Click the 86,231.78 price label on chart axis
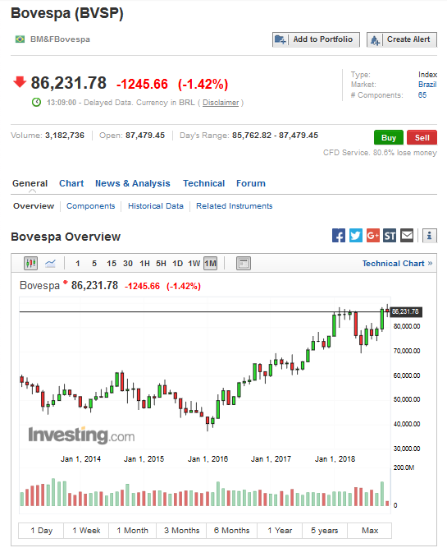 click(x=406, y=311)
